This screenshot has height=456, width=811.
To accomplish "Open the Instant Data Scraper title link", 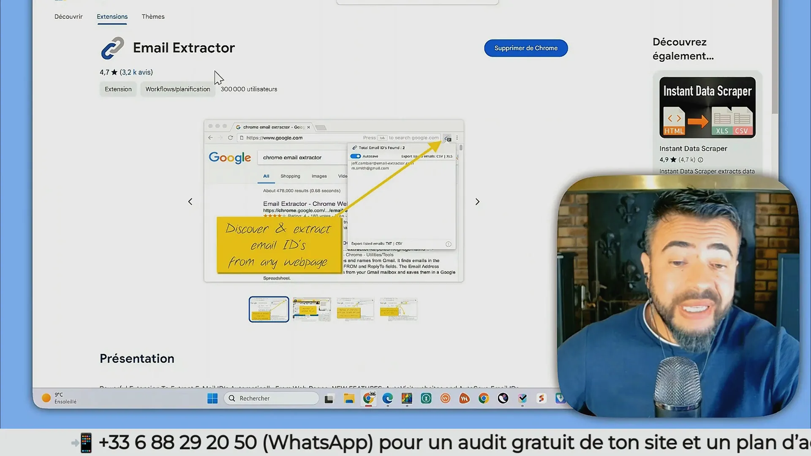I will 693,149.
